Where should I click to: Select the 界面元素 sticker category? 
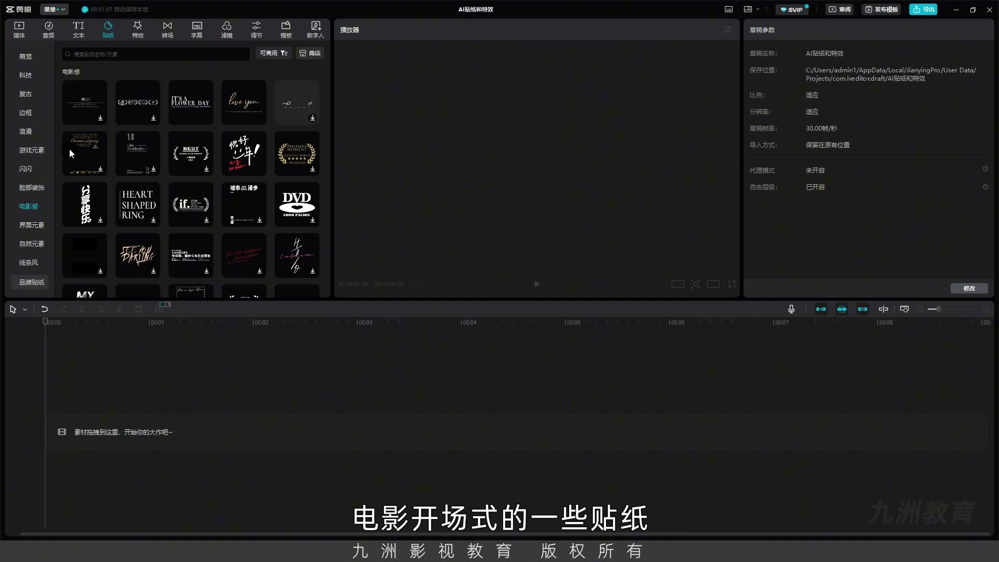coord(32,225)
